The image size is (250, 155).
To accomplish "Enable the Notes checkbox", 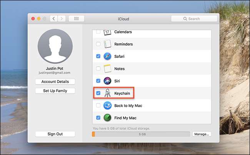I will tap(98, 69).
